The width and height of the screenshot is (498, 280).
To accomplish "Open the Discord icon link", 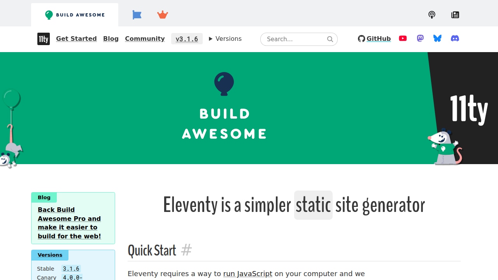I will coord(455,38).
